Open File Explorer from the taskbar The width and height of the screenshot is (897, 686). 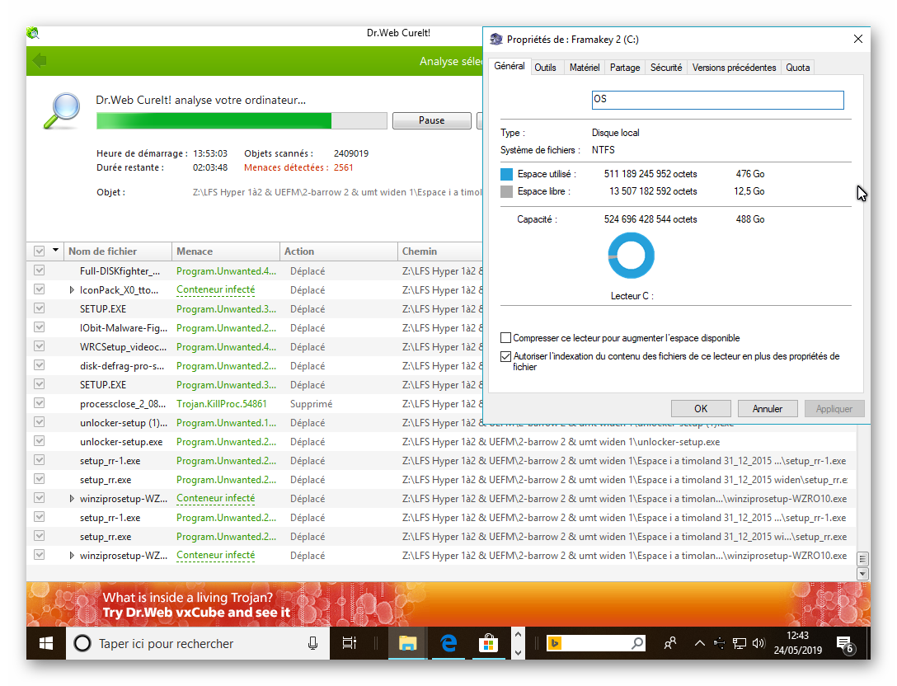pos(407,644)
